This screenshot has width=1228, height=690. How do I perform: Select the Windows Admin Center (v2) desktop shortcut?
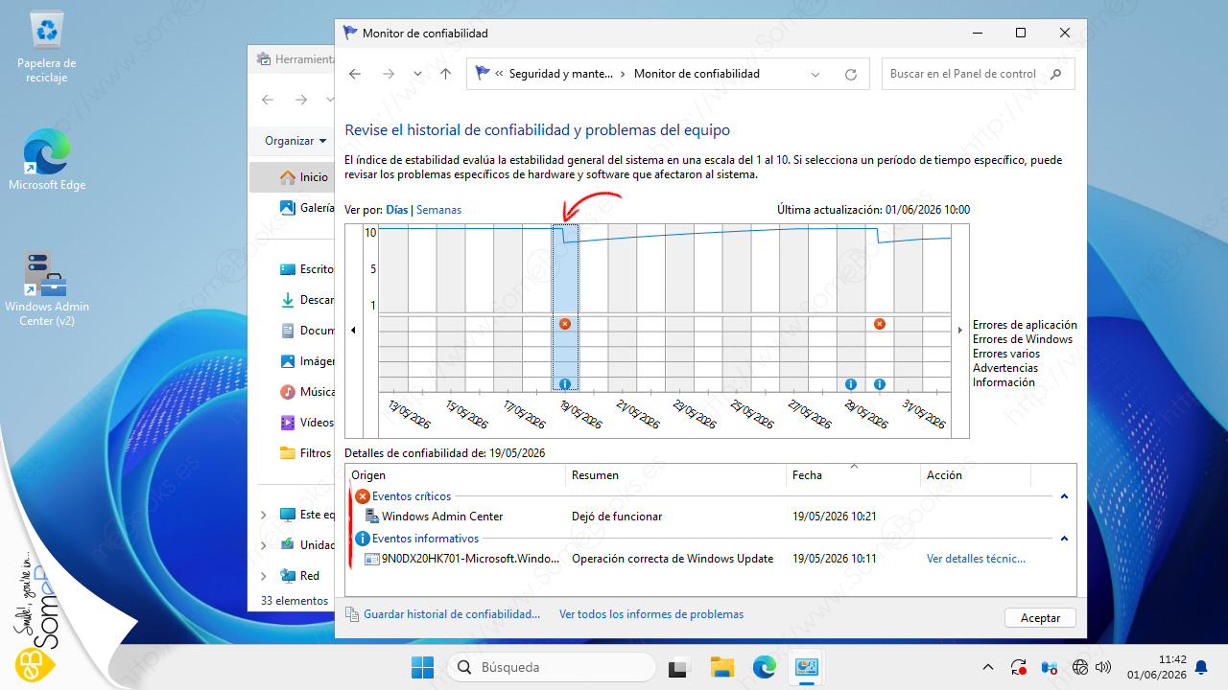click(x=47, y=288)
